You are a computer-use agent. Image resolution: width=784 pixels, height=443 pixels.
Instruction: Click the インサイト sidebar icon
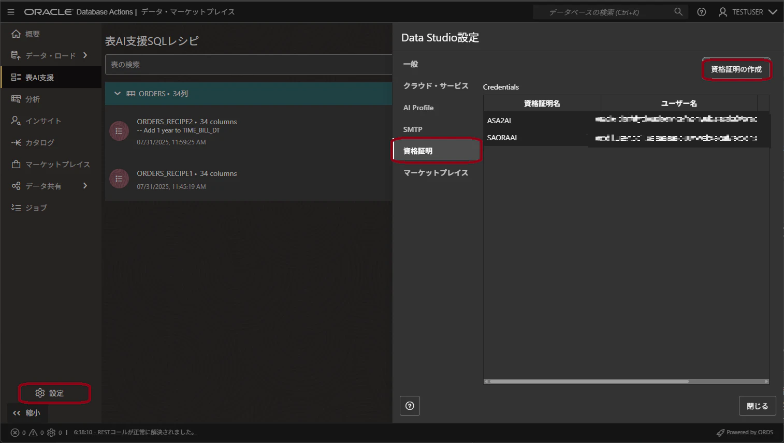click(x=16, y=121)
